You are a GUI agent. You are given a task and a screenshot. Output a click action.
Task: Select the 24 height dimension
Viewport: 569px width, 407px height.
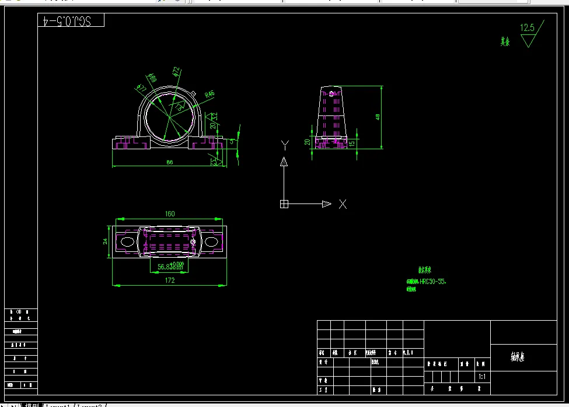pyautogui.click(x=105, y=241)
